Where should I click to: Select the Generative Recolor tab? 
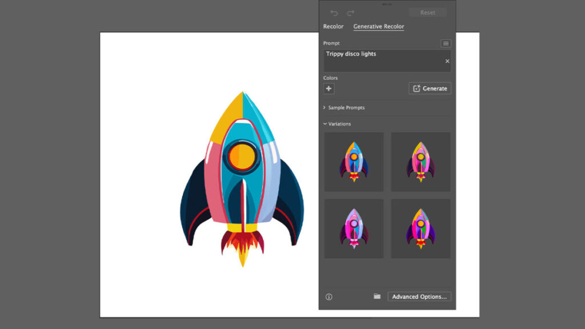click(x=378, y=27)
